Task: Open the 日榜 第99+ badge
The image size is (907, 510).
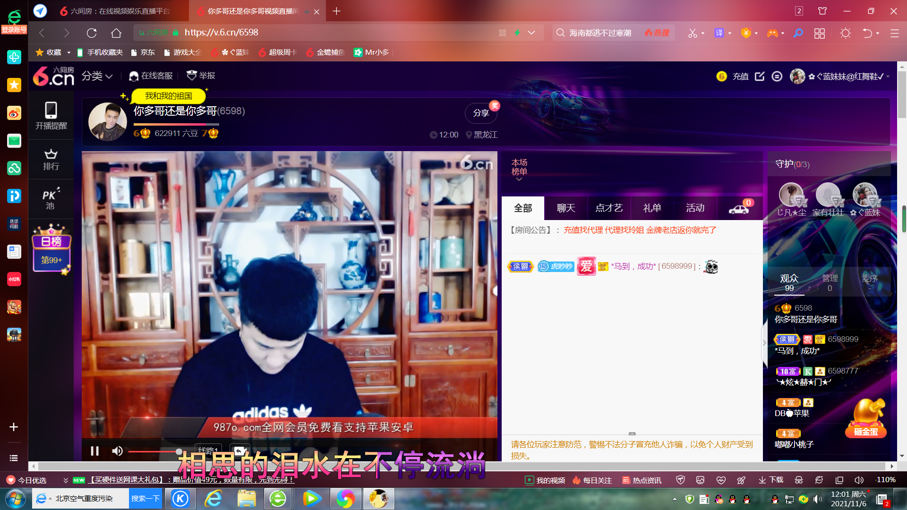Action: (x=51, y=249)
